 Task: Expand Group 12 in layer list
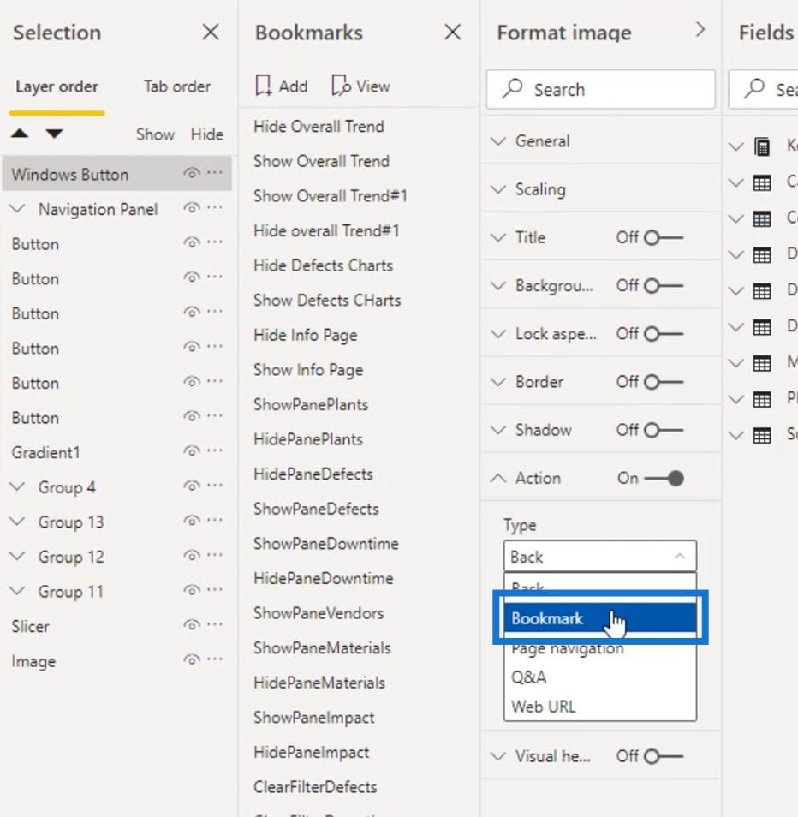click(x=18, y=557)
